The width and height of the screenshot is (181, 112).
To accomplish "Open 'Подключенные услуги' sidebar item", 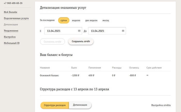I will point(16,18).
